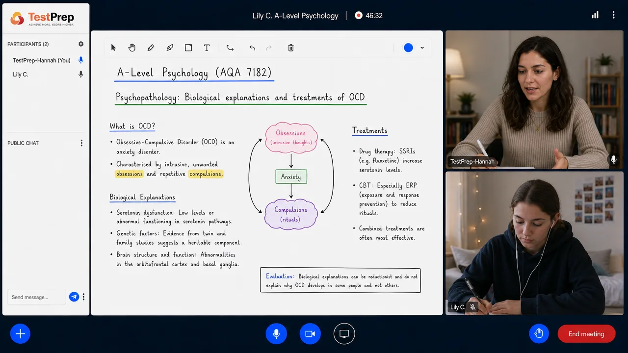Send the chat message
Screen dimensions: 628x353
(x=74, y=297)
